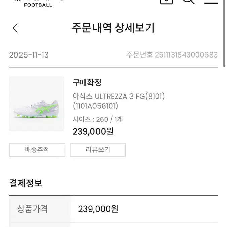Click the 239,000원 price under the product
The height and width of the screenshot is (227, 227).
click(x=93, y=131)
